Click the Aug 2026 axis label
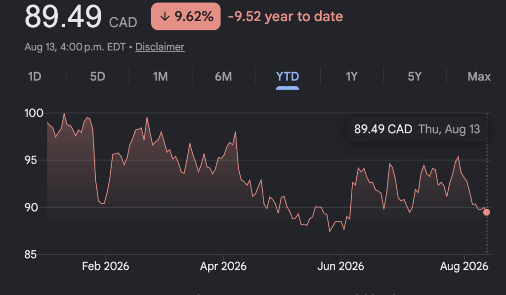The height and width of the screenshot is (295, 506). tap(464, 266)
